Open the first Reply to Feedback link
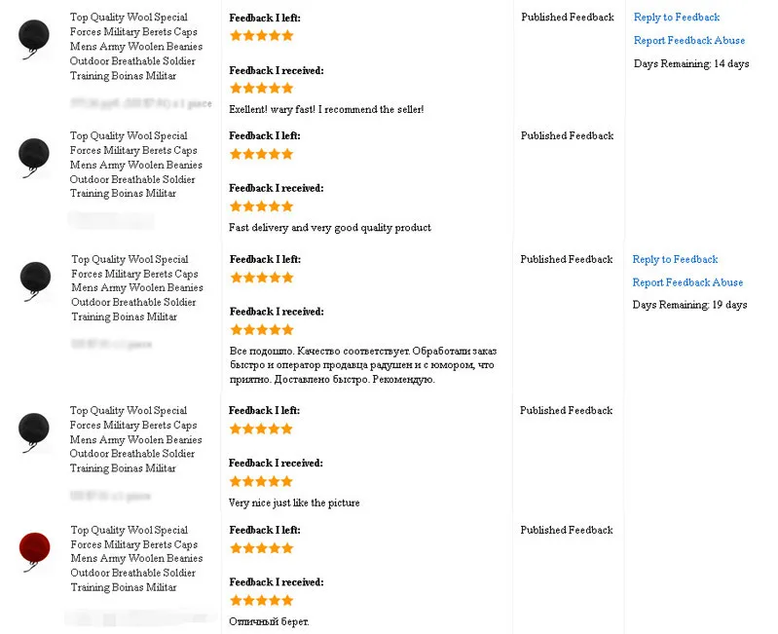 point(677,18)
